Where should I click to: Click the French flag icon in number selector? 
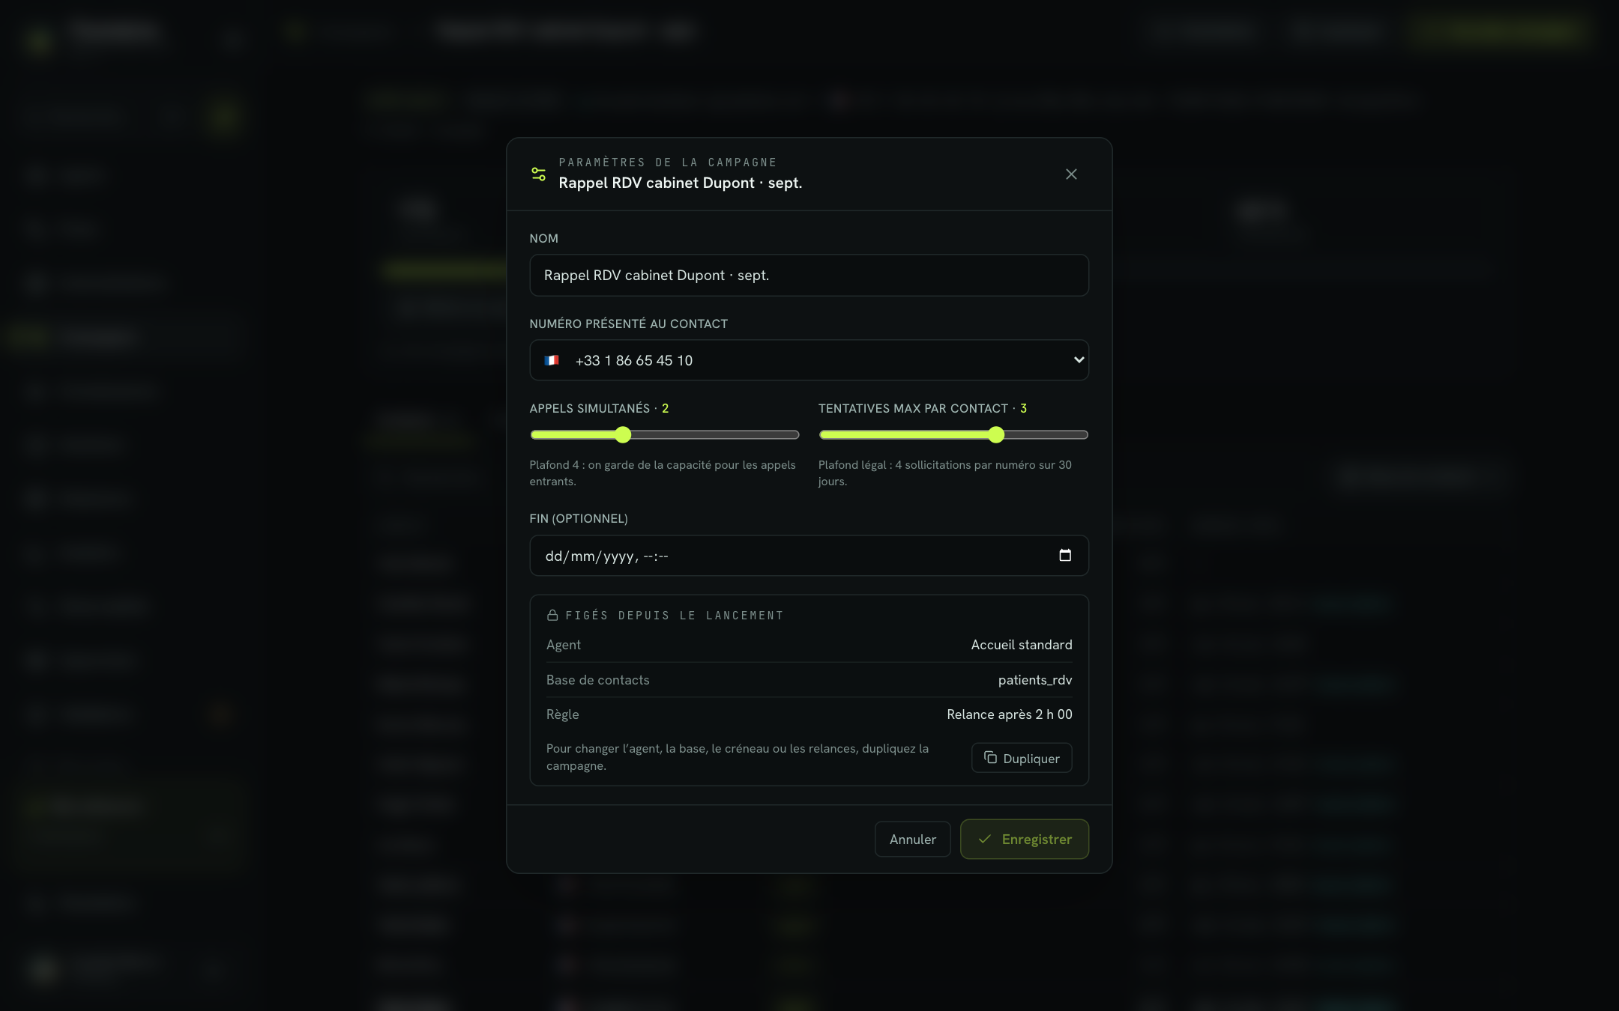click(552, 360)
